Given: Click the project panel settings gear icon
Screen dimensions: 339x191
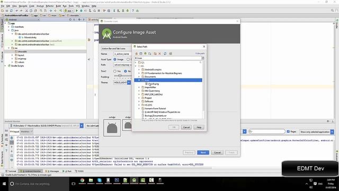Looking at the screenshot, I should click(x=79, y=20).
